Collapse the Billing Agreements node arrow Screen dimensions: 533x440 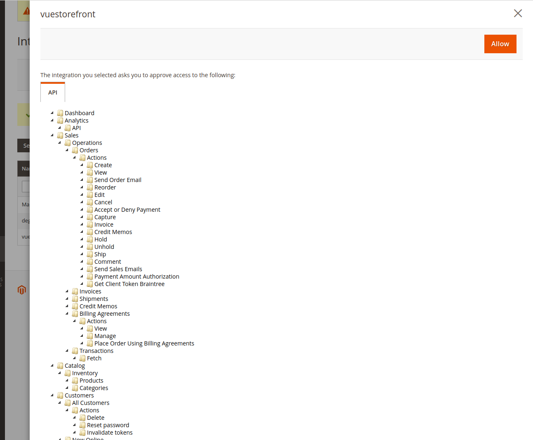[x=67, y=314]
